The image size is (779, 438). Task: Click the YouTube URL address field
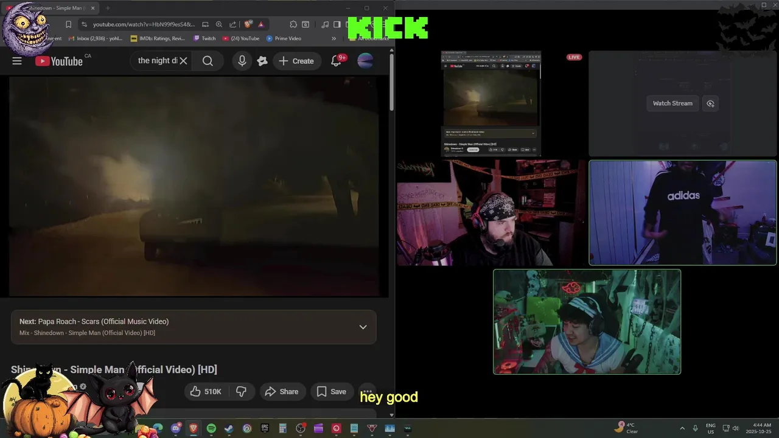pyautogui.click(x=144, y=24)
